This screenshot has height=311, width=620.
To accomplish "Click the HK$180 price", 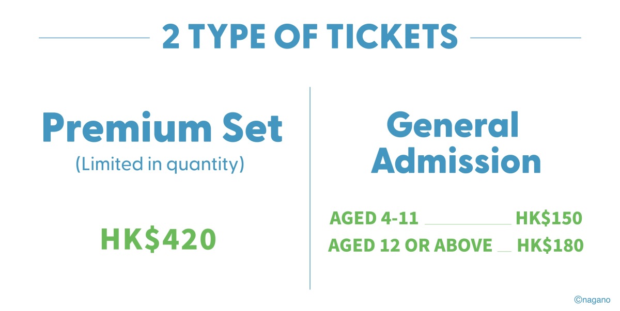I will [x=550, y=245].
